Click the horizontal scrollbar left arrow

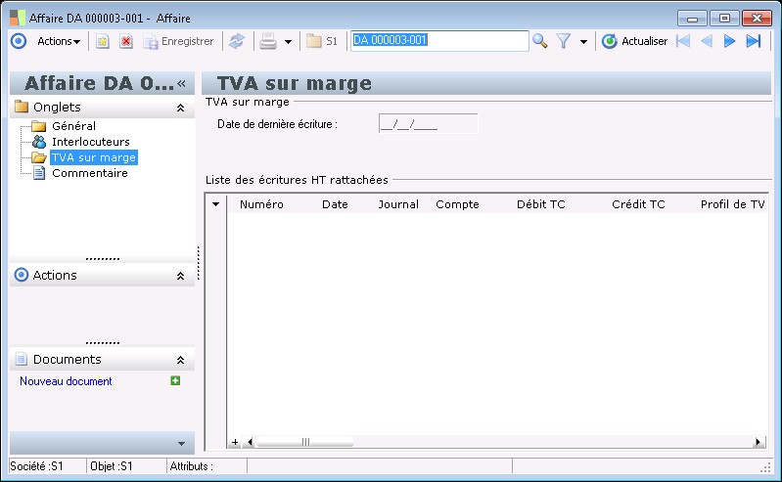click(x=250, y=442)
